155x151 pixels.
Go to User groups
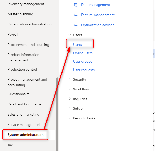83,61
